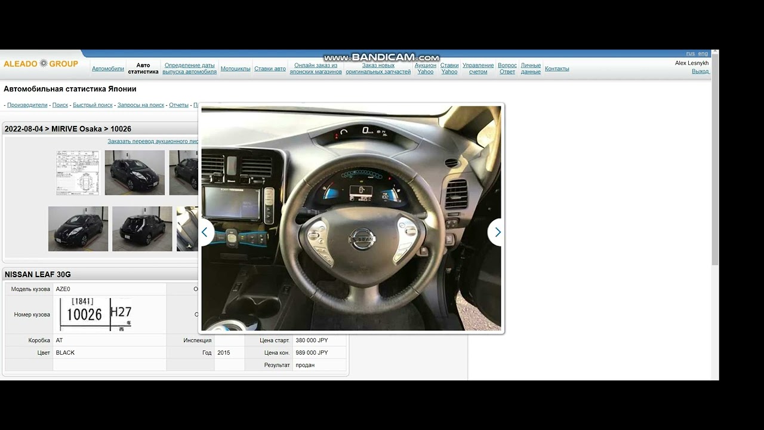Click the Aleado Group logo

[41, 64]
